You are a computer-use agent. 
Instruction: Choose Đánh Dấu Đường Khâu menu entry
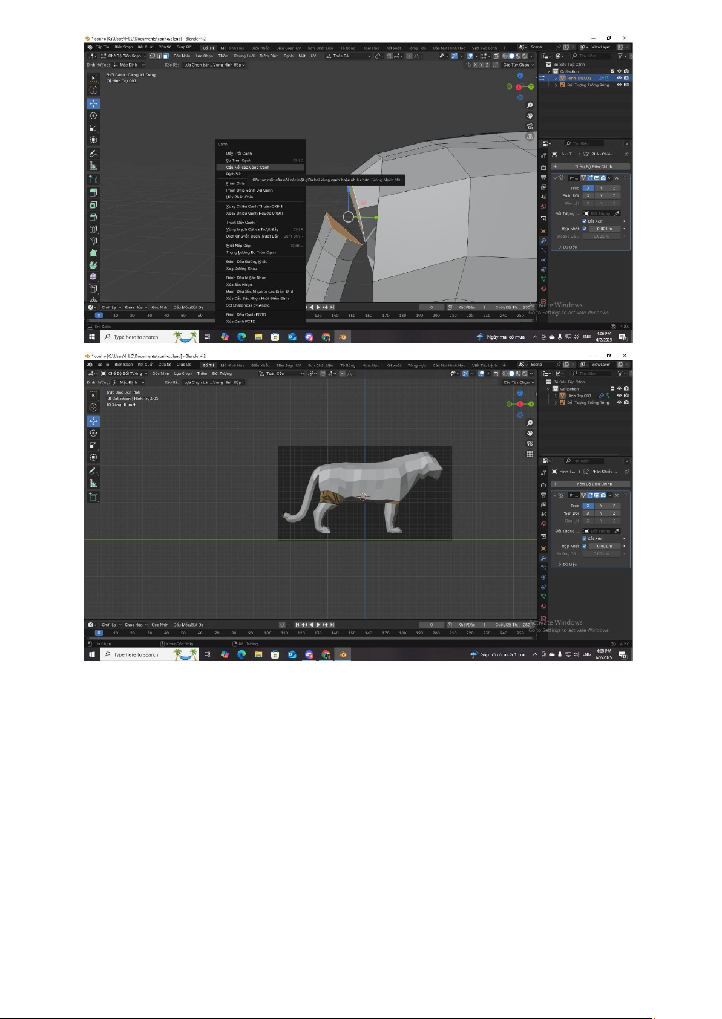point(260,261)
